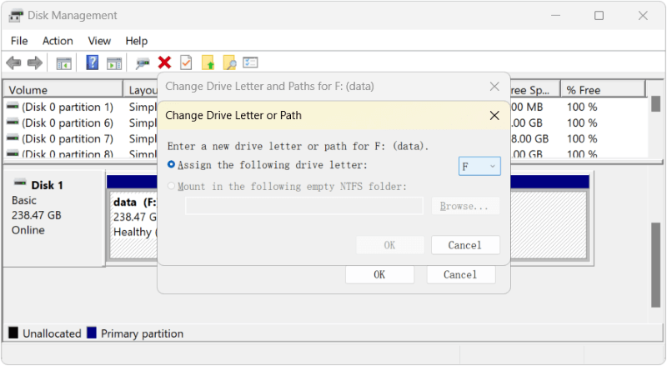Viewport: 667px width, 366px height.
Task: Click the Online status under Disk 1
Action: 28,230
